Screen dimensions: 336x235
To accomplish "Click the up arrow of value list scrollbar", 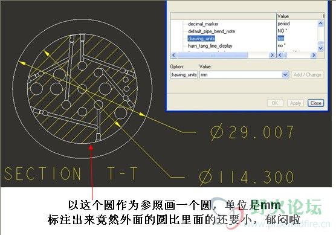I will click(x=320, y=23).
